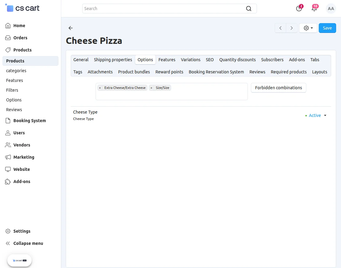
Task: Open the Booking System section
Action: point(30,121)
